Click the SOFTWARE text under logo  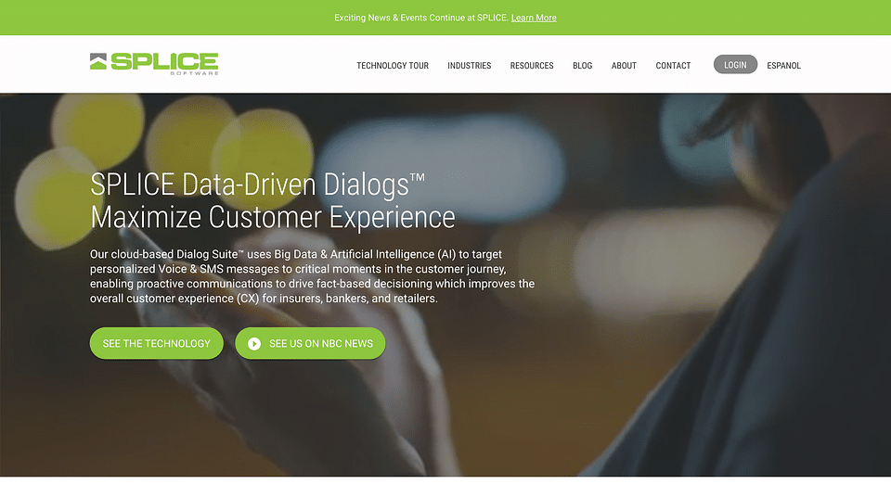click(194, 72)
